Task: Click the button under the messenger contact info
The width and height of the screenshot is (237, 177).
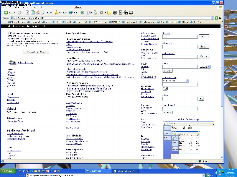Action: pos(36,51)
